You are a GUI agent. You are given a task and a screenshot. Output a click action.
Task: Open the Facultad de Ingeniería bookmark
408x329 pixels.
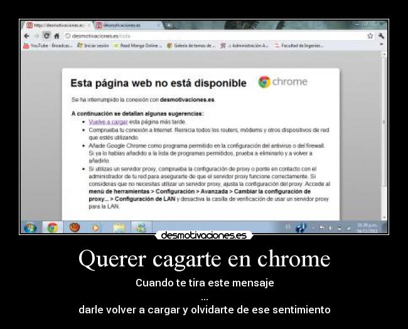coord(299,46)
